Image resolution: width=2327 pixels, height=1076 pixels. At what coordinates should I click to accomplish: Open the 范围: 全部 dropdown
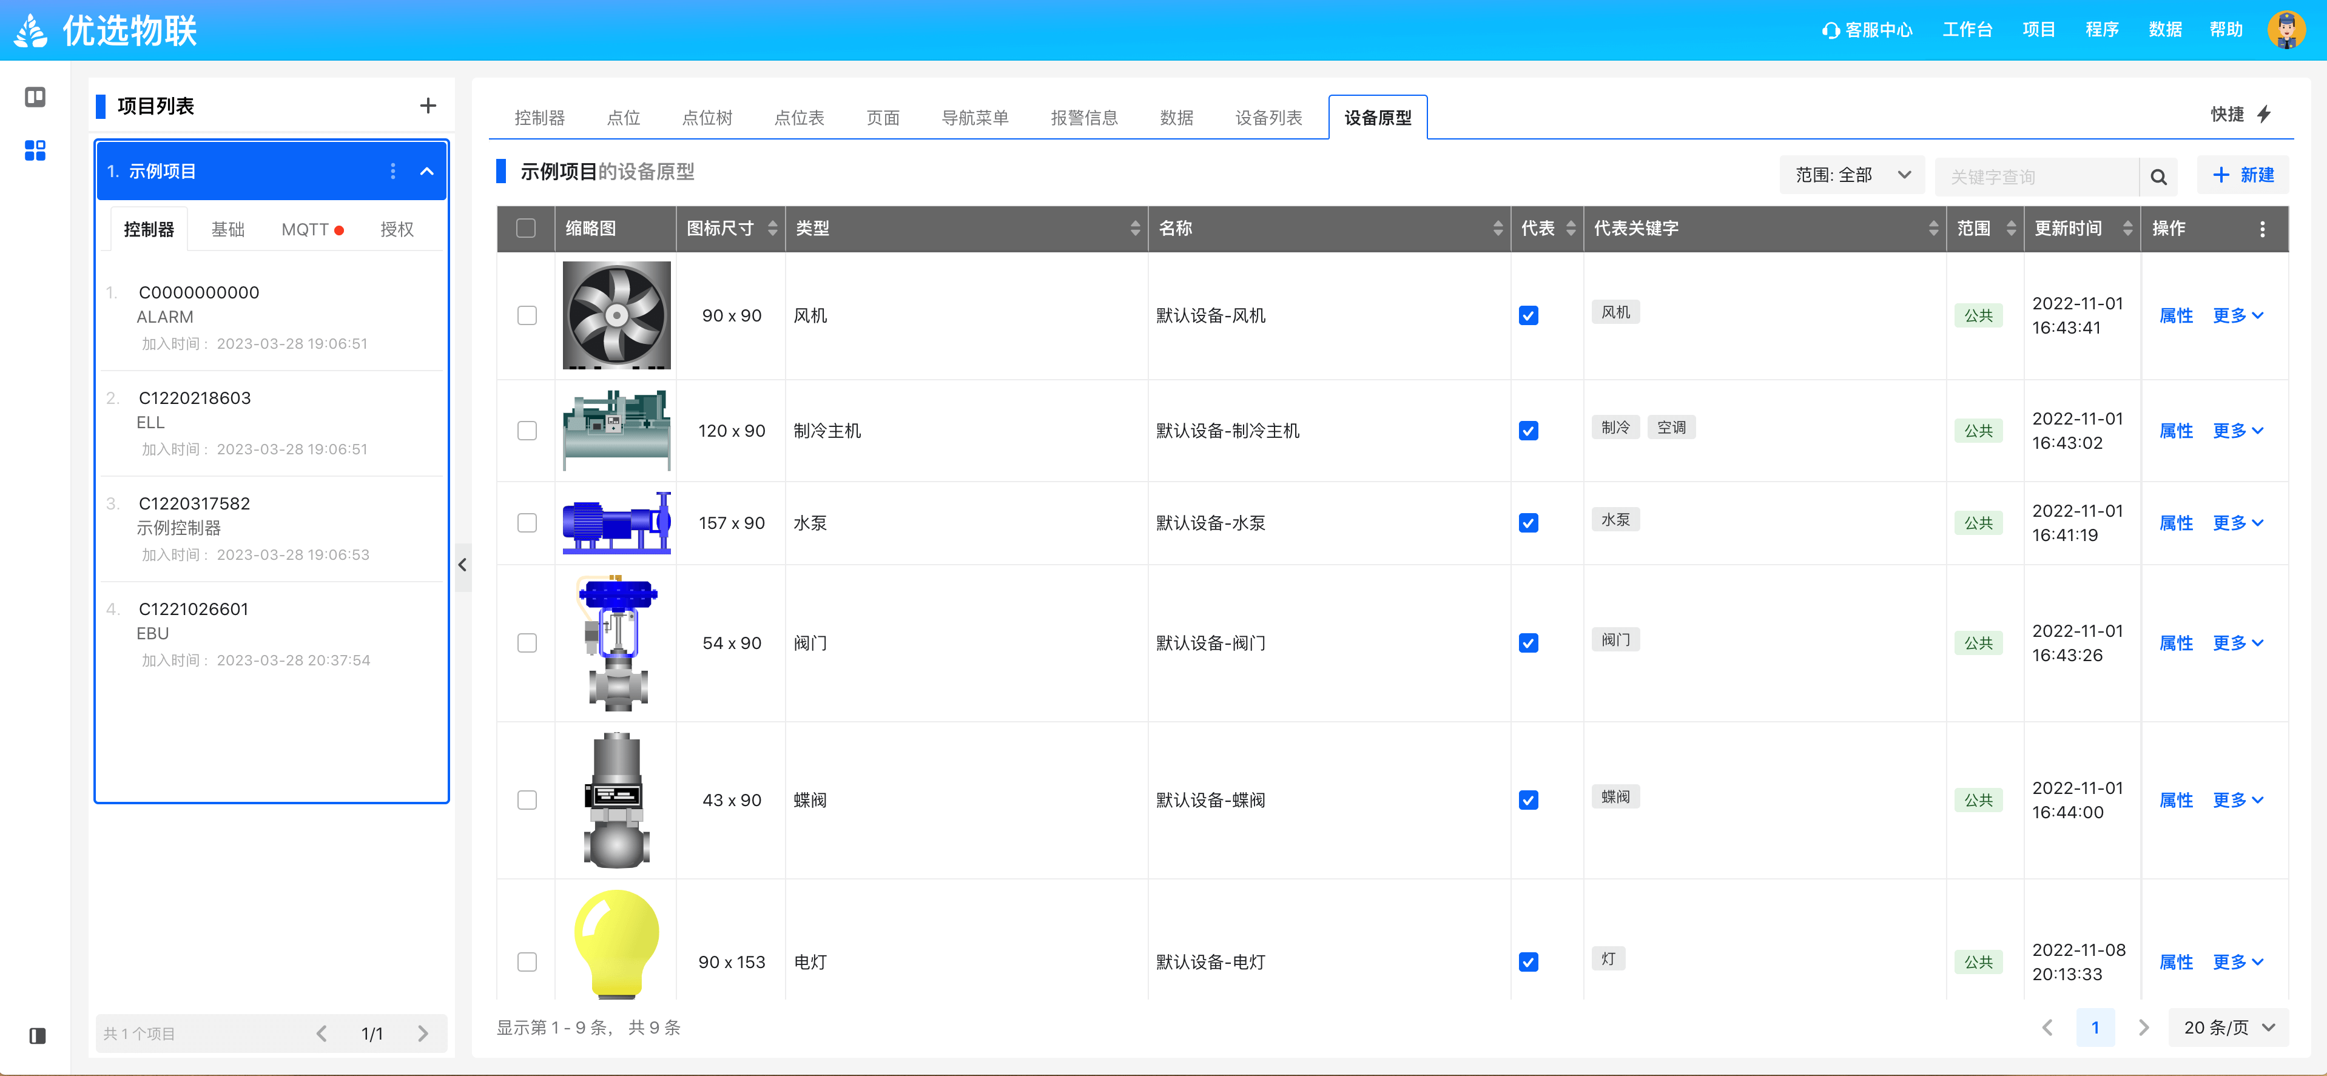click(x=1852, y=175)
